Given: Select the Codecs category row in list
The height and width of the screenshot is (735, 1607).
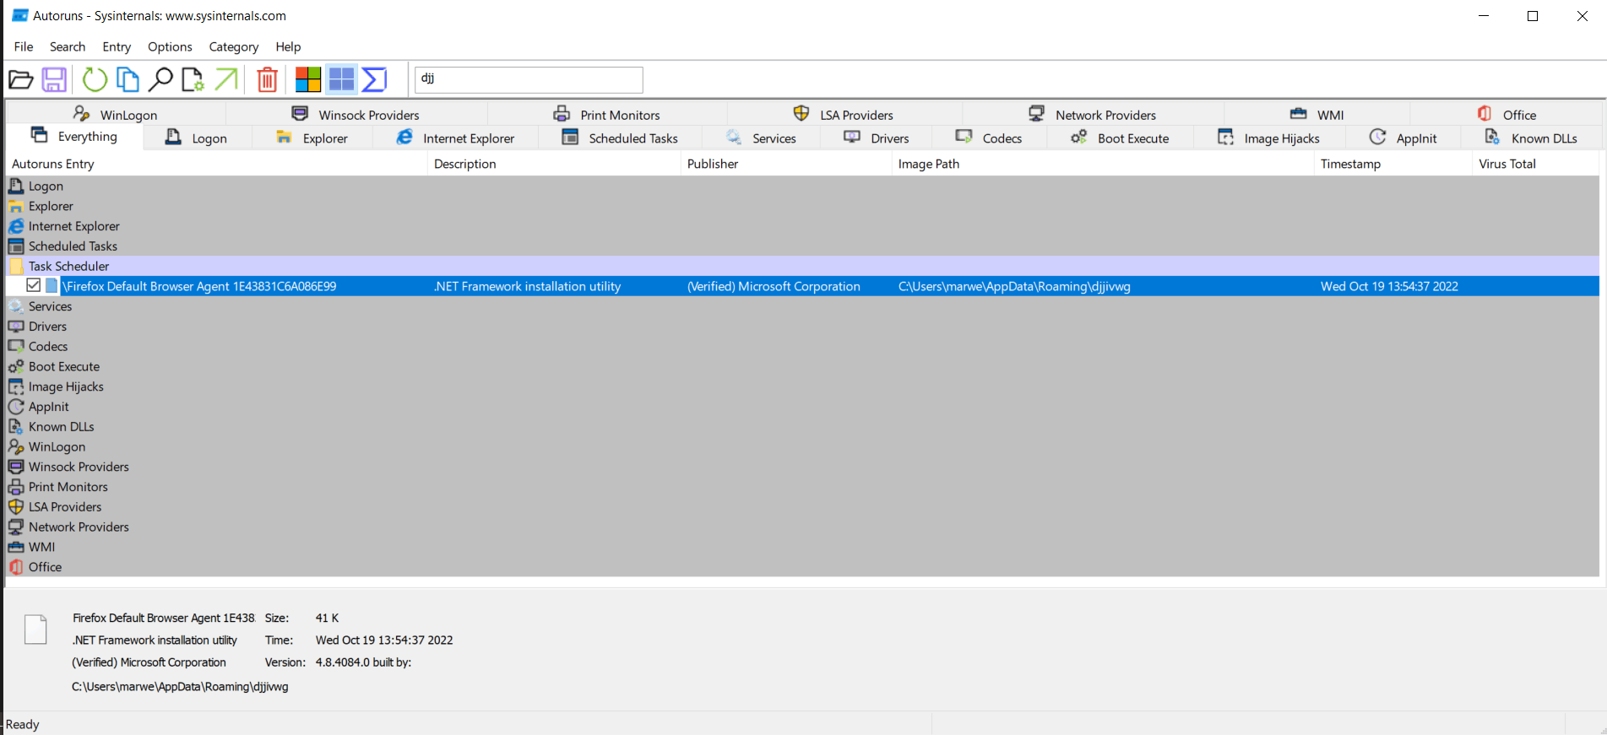Looking at the screenshot, I should point(803,346).
